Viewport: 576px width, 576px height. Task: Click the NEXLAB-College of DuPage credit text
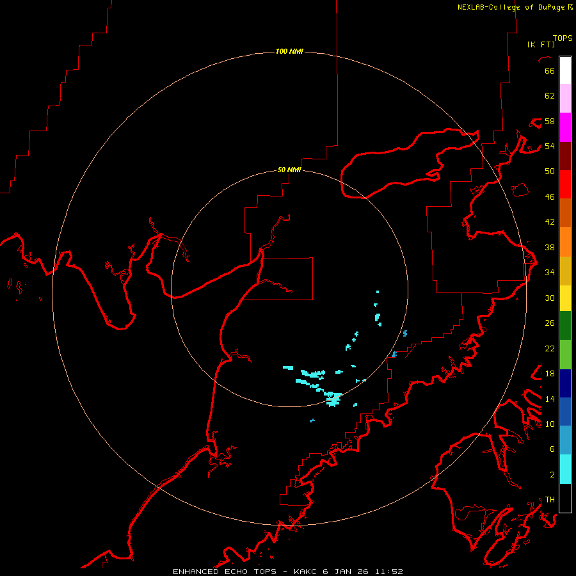tap(512, 7)
